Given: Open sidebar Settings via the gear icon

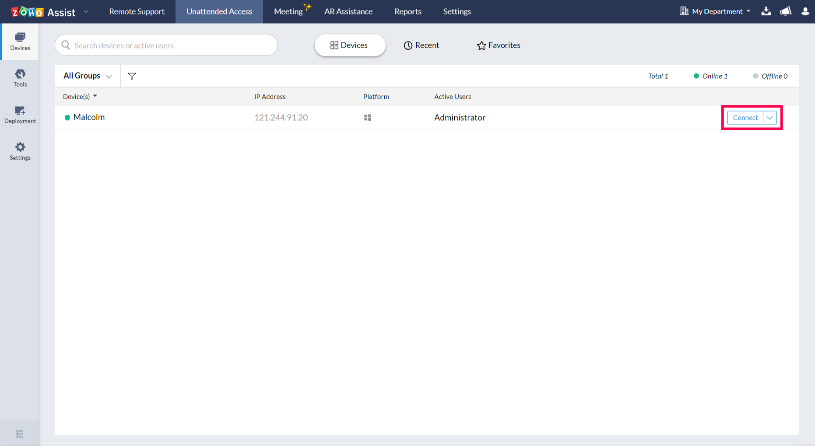Looking at the screenshot, I should 20,150.
